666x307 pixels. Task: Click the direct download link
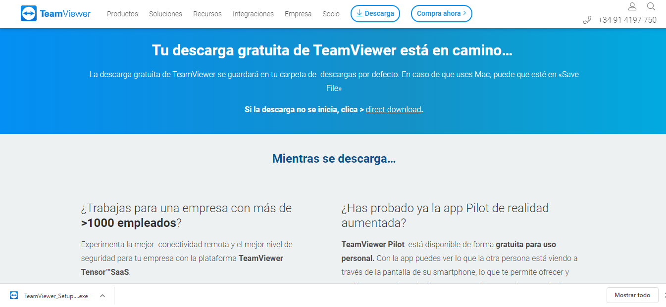[393, 110]
